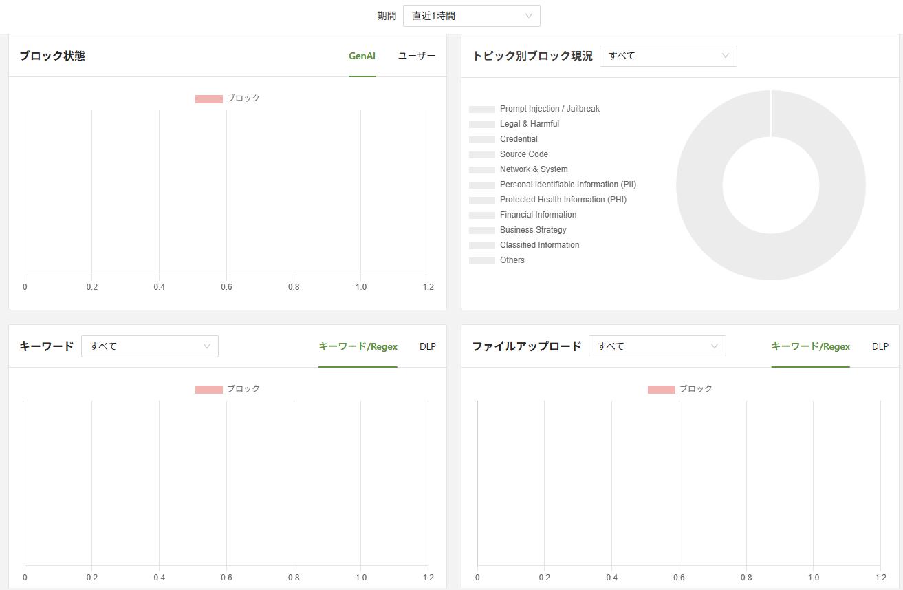903x590 pixels.
Task: Open the ファイルアップロード panel すべて dropdown
Action: [x=657, y=346]
